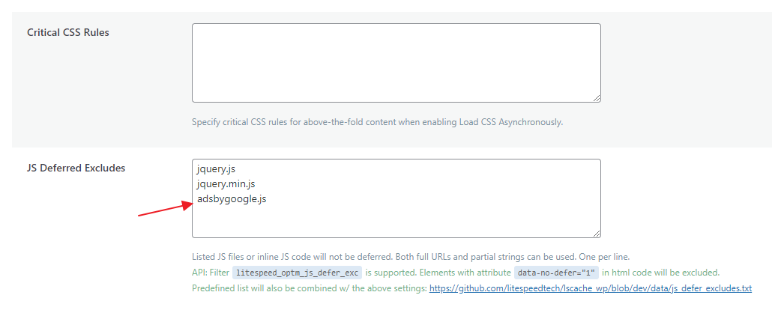This screenshot has height=310, width=772.
Task: Select the adsbygoogle.js entry line
Action: coord(232,198)
